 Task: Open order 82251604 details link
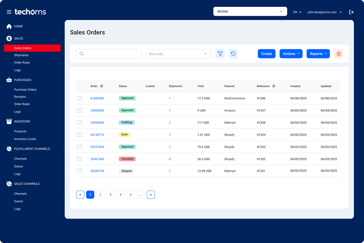click(97, 147)
